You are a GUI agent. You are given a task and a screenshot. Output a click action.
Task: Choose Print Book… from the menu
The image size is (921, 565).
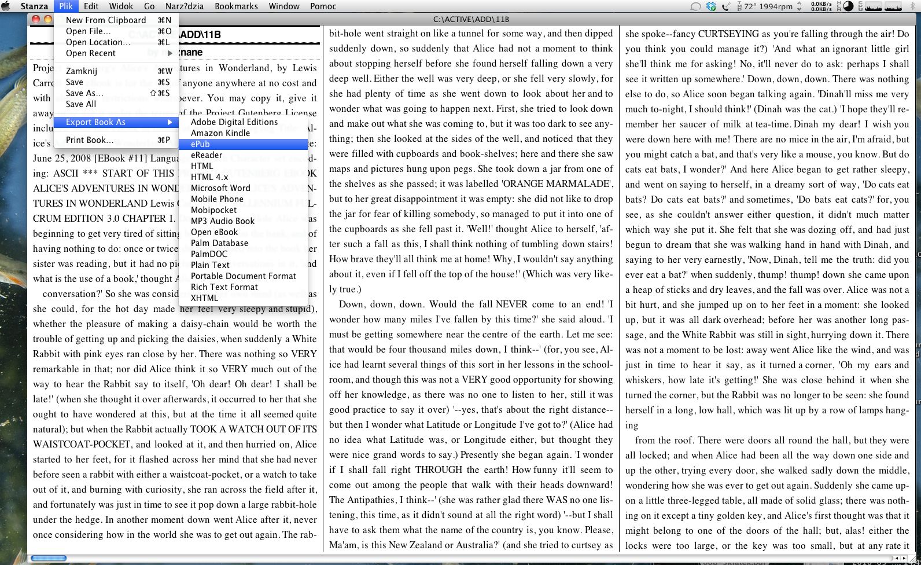pos(116,140)
